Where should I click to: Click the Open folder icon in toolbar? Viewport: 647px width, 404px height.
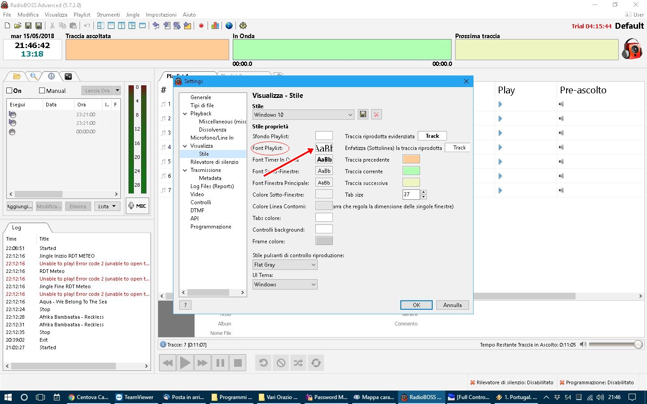pyautogui.click(x=18, y=26)
